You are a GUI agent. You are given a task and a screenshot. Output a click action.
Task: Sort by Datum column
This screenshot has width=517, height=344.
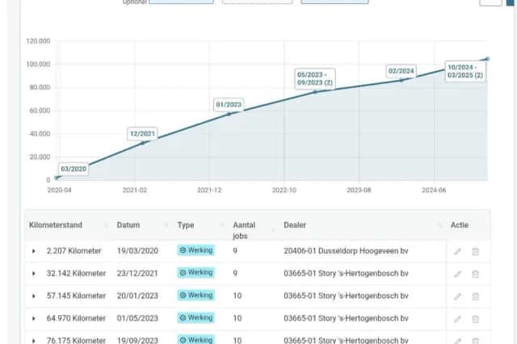click(x=166, y=225)
